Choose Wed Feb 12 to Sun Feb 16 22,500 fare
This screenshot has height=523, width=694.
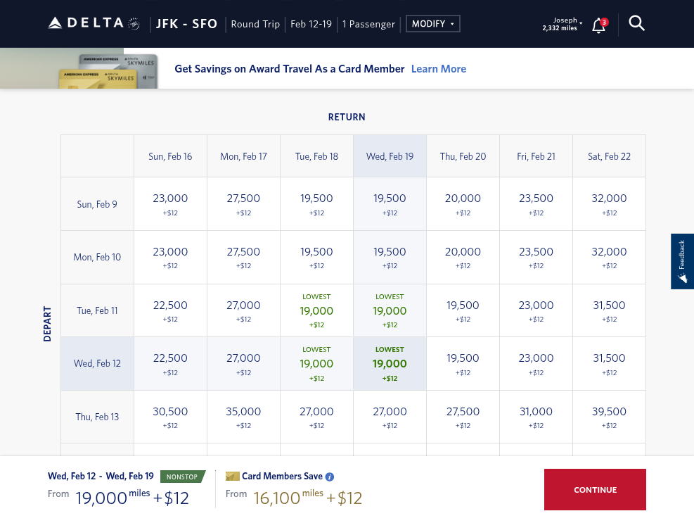[170, 363]
